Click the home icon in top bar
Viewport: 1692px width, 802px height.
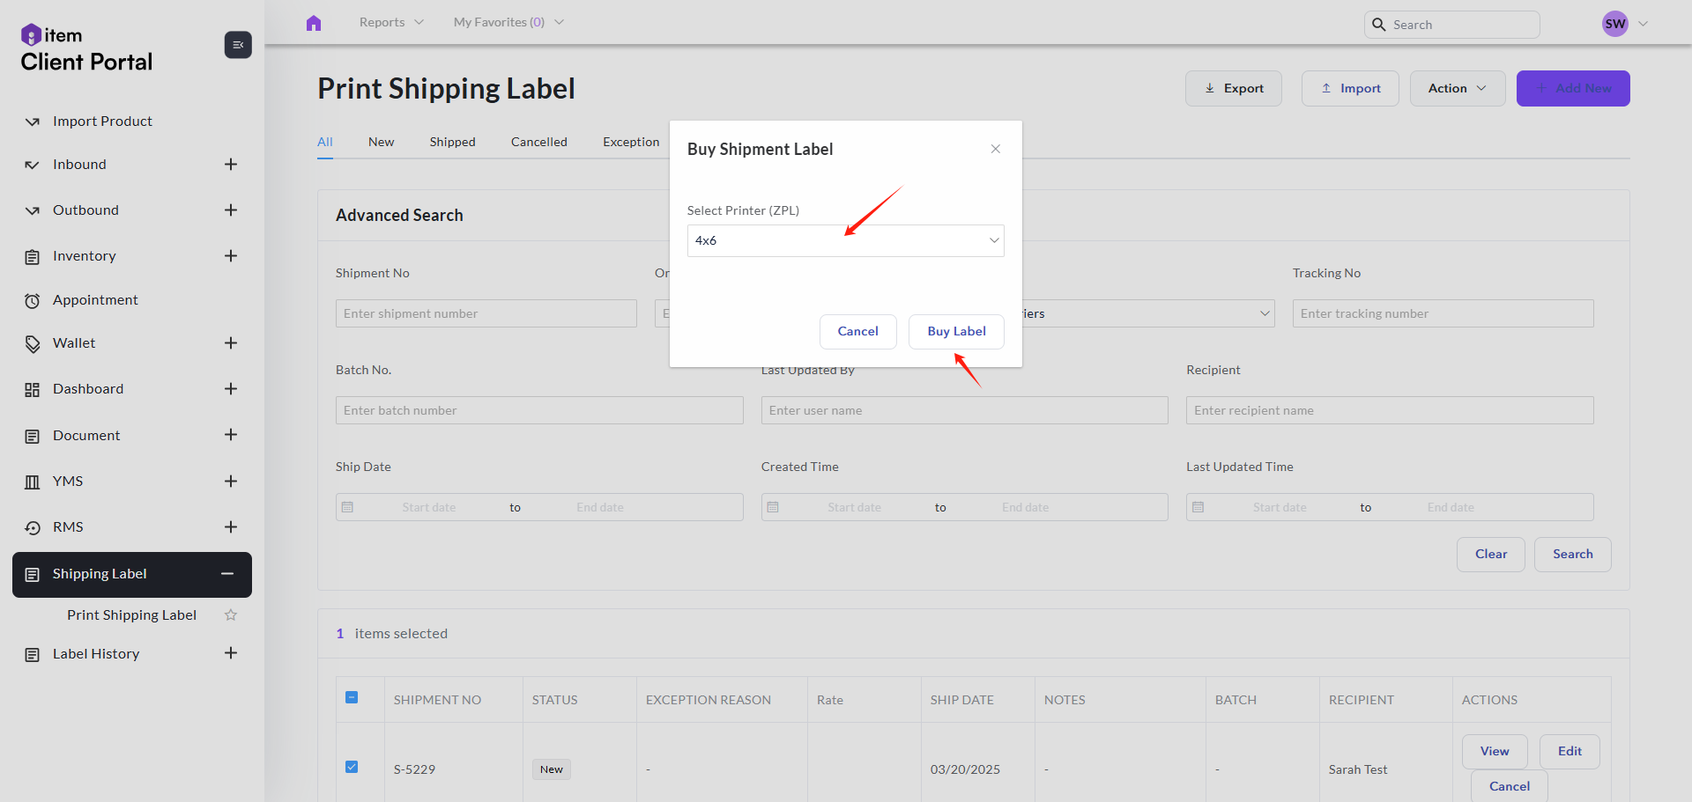coord(314,23)
